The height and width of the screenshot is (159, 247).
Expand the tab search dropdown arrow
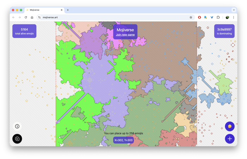[x=234, y=10]
